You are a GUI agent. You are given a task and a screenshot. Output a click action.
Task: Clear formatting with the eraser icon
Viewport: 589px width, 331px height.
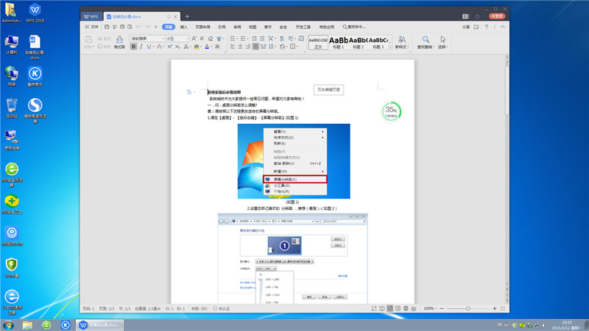211,38
